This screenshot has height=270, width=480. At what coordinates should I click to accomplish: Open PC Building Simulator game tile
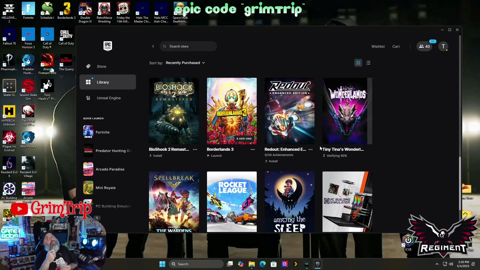[347, 202]
